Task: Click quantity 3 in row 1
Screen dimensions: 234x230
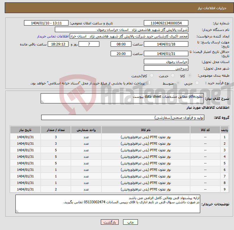Action: (56, 137)
